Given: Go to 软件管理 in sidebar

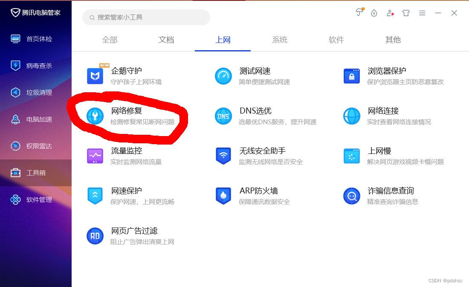Looking at the screenshot, I should point(36,199).
